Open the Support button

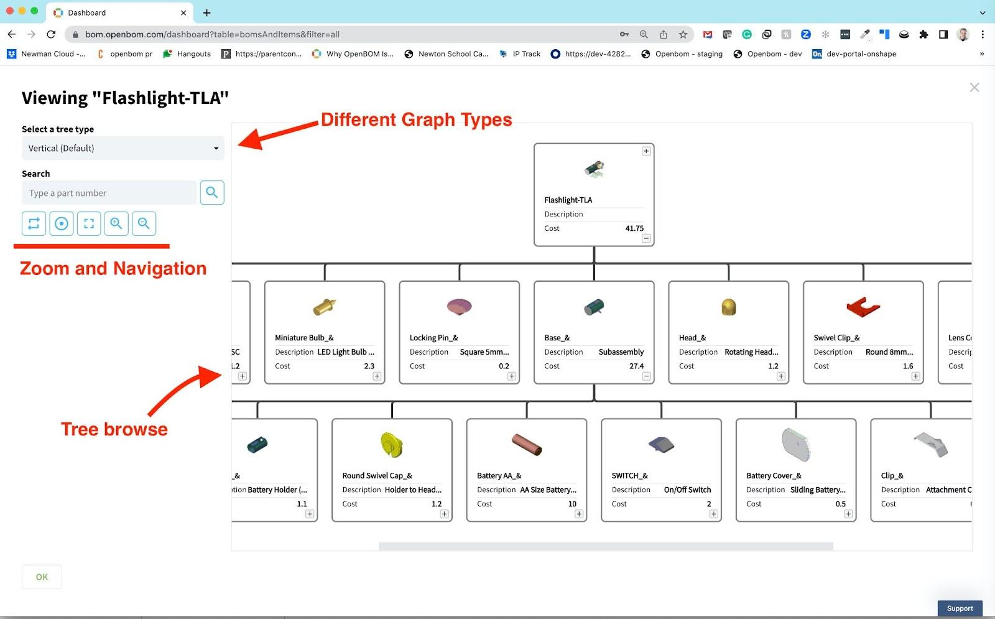960,608
